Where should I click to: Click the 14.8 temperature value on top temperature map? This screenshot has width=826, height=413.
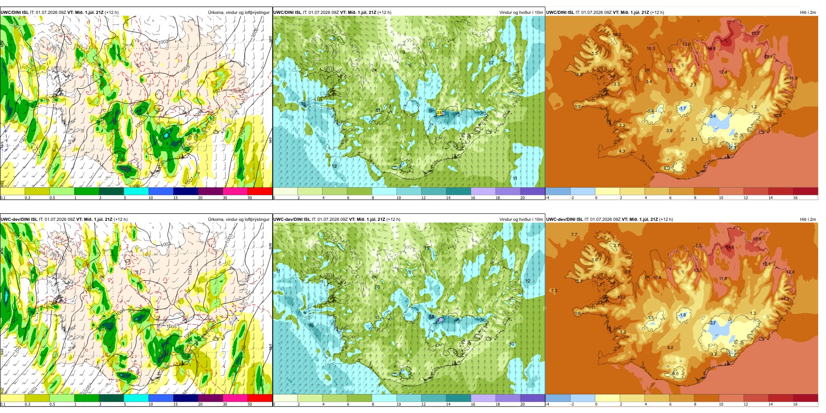coord(711,49)
